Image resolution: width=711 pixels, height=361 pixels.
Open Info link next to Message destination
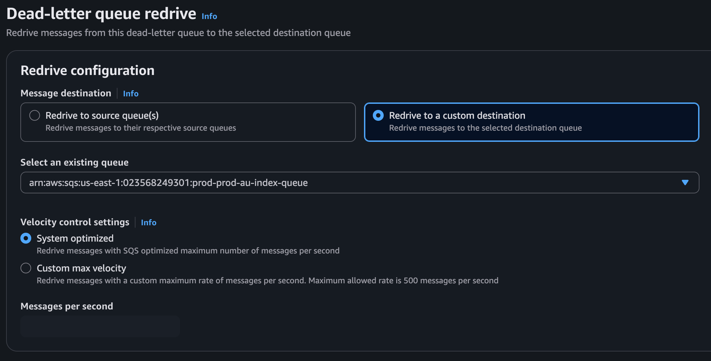tap(130, 93)
